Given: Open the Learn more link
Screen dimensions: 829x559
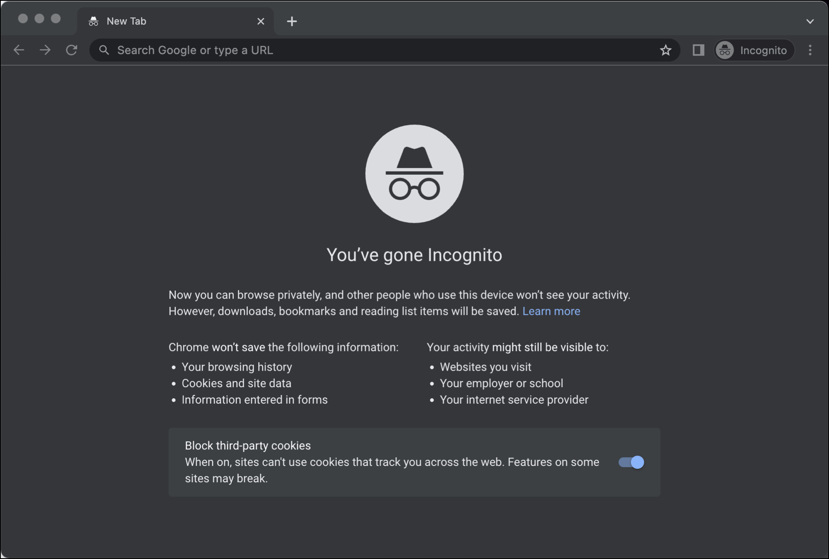Looking at the screenshot, I should [551, 311].
